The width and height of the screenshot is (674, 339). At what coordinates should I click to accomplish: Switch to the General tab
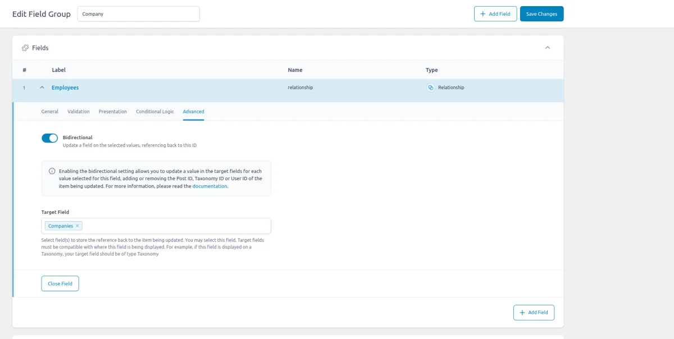50,111
